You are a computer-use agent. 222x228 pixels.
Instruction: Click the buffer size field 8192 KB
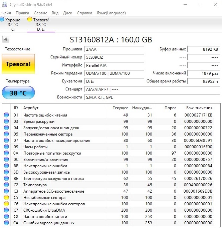click(204, 49)
